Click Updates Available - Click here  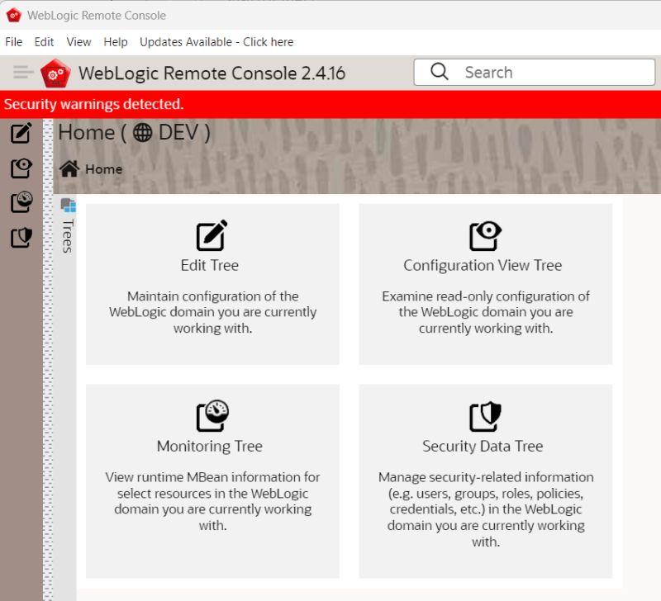point(216,42)
